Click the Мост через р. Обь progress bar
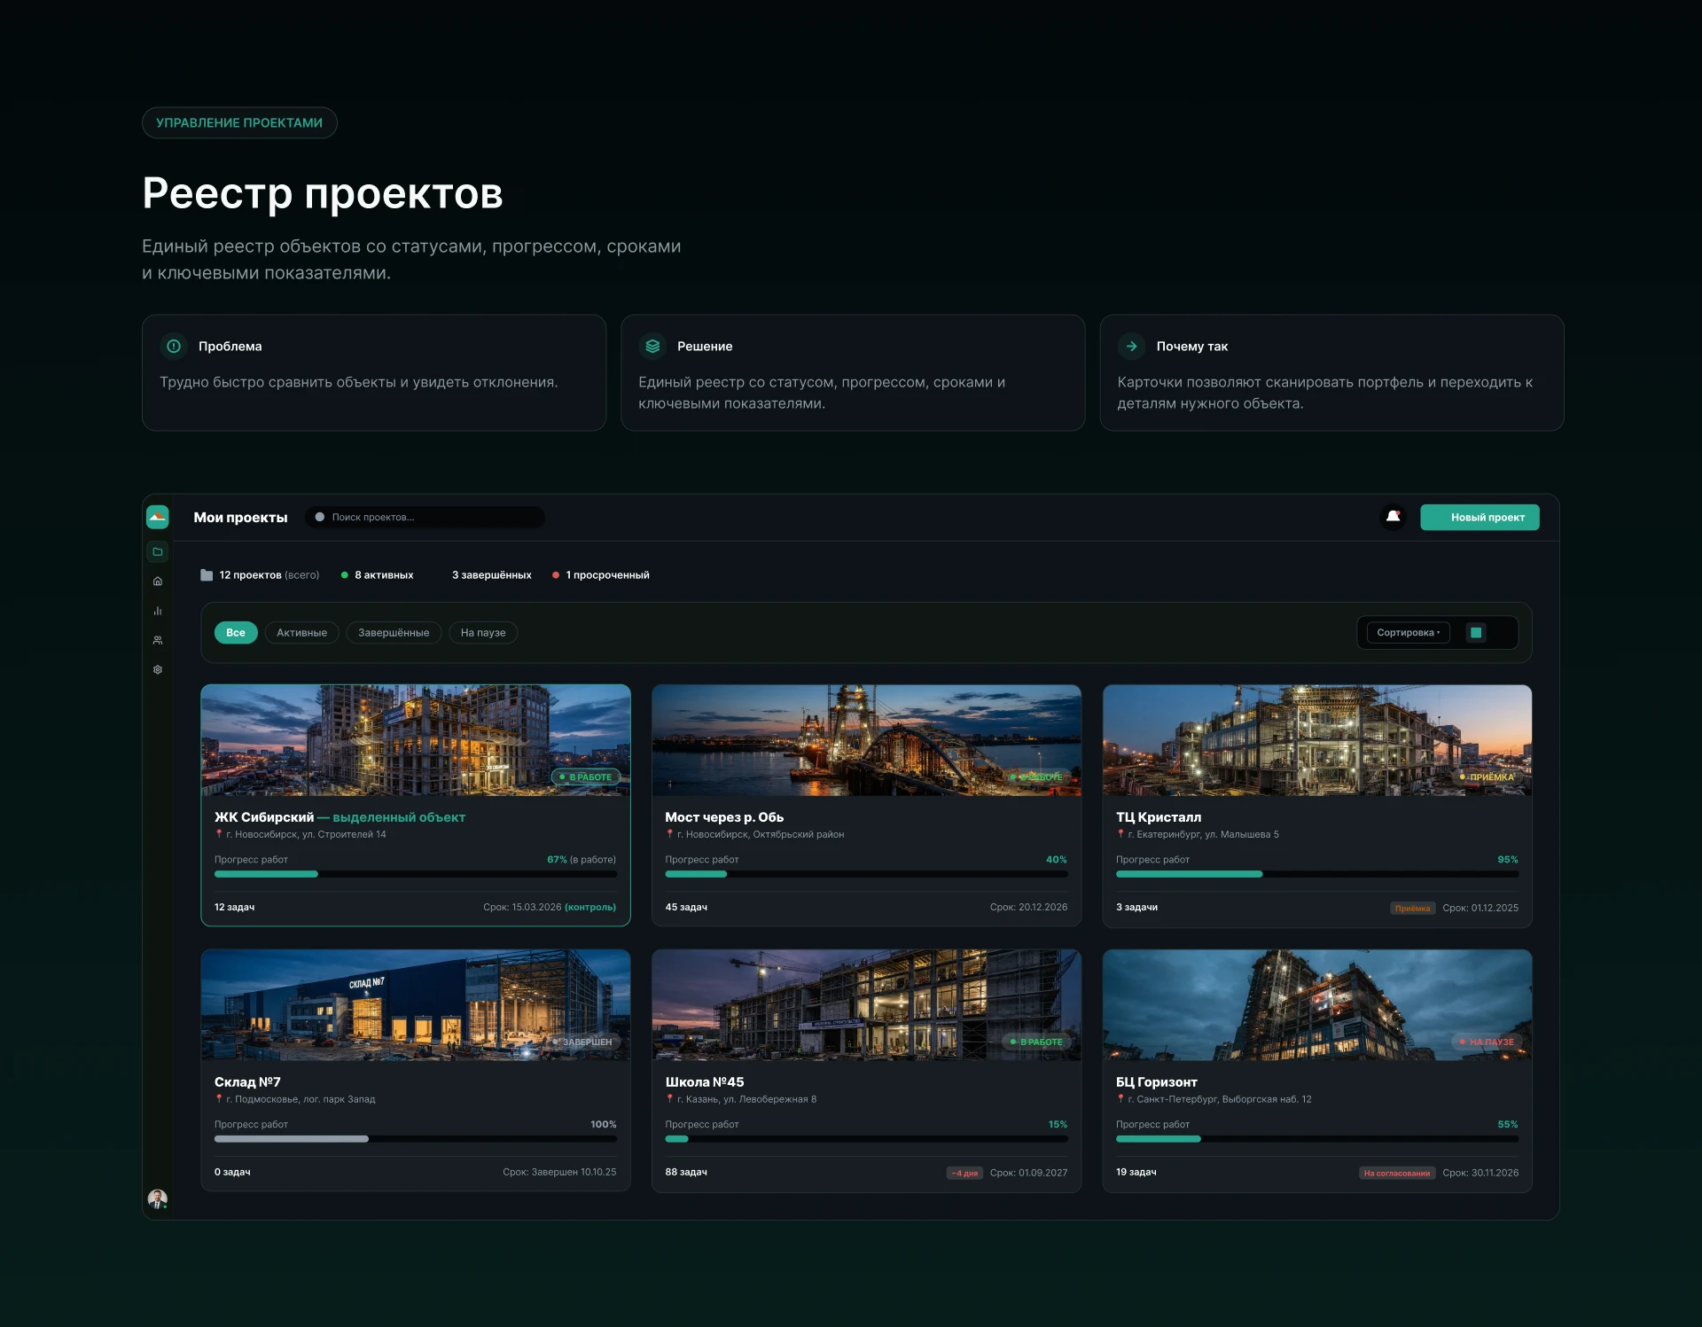This screenshot has height=1327, width=1702. pos(866,874)
